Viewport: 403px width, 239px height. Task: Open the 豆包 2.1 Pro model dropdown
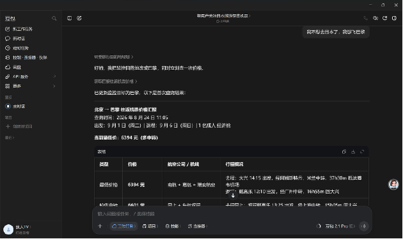(340, 226)
